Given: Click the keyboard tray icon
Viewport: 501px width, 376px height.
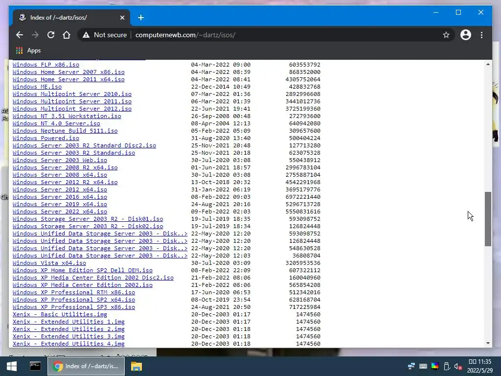Looking at the screenshot, I should tap(423, 366).
